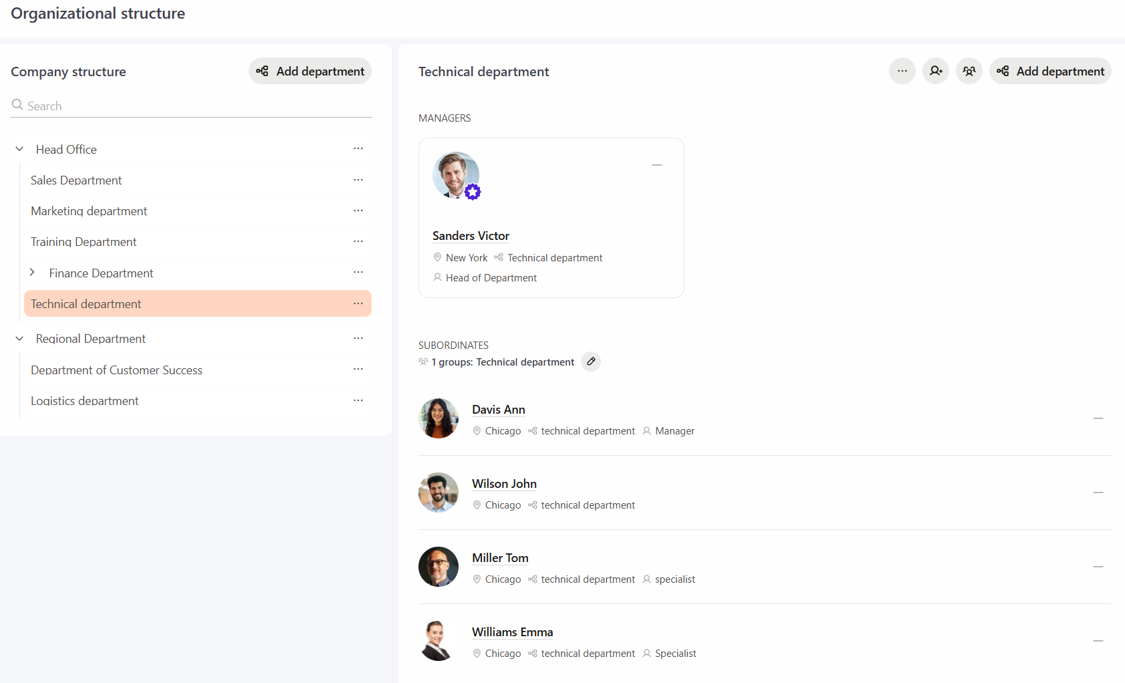The width and height of the screenshot is (1125, 683).
Task: Remove Sanders Victor from managers
Action: [657, 165]
